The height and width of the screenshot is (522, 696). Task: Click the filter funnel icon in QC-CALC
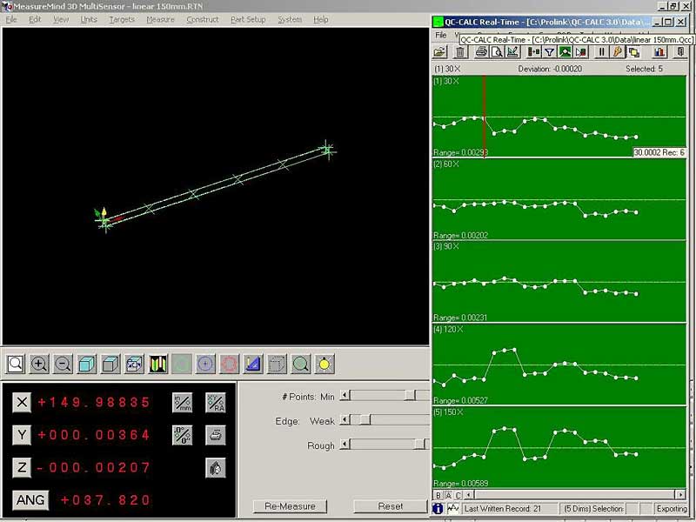(550, 53)
